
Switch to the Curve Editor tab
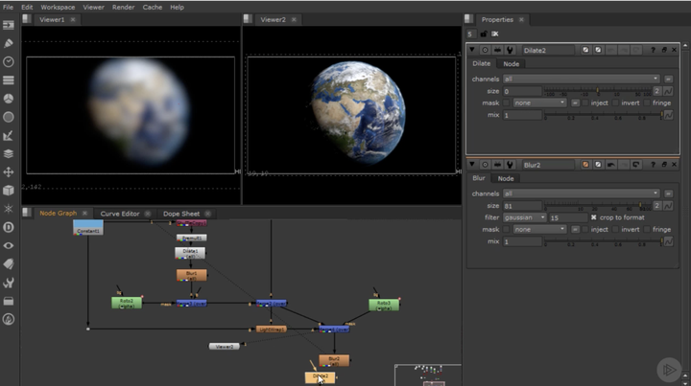click(120, 214)
